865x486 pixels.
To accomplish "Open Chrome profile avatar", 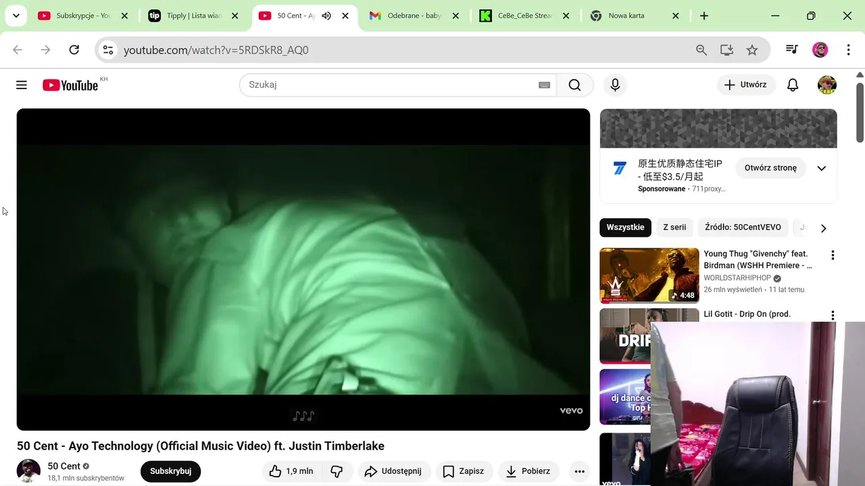I will [x=820, y=49].
